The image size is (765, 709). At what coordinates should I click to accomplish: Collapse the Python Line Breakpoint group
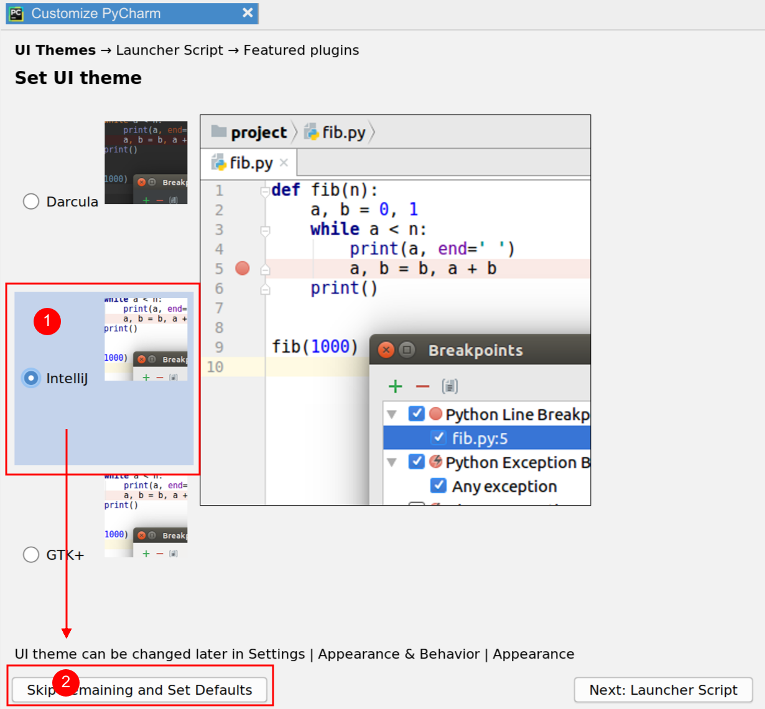tap(392, 414)
